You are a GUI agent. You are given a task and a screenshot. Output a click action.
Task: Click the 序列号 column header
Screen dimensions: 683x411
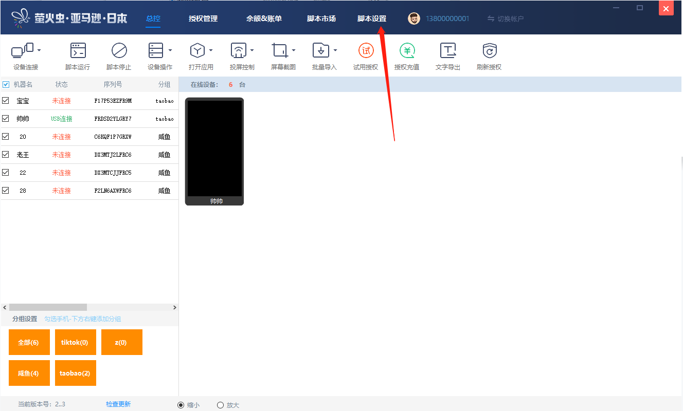(x=113, y=84)
